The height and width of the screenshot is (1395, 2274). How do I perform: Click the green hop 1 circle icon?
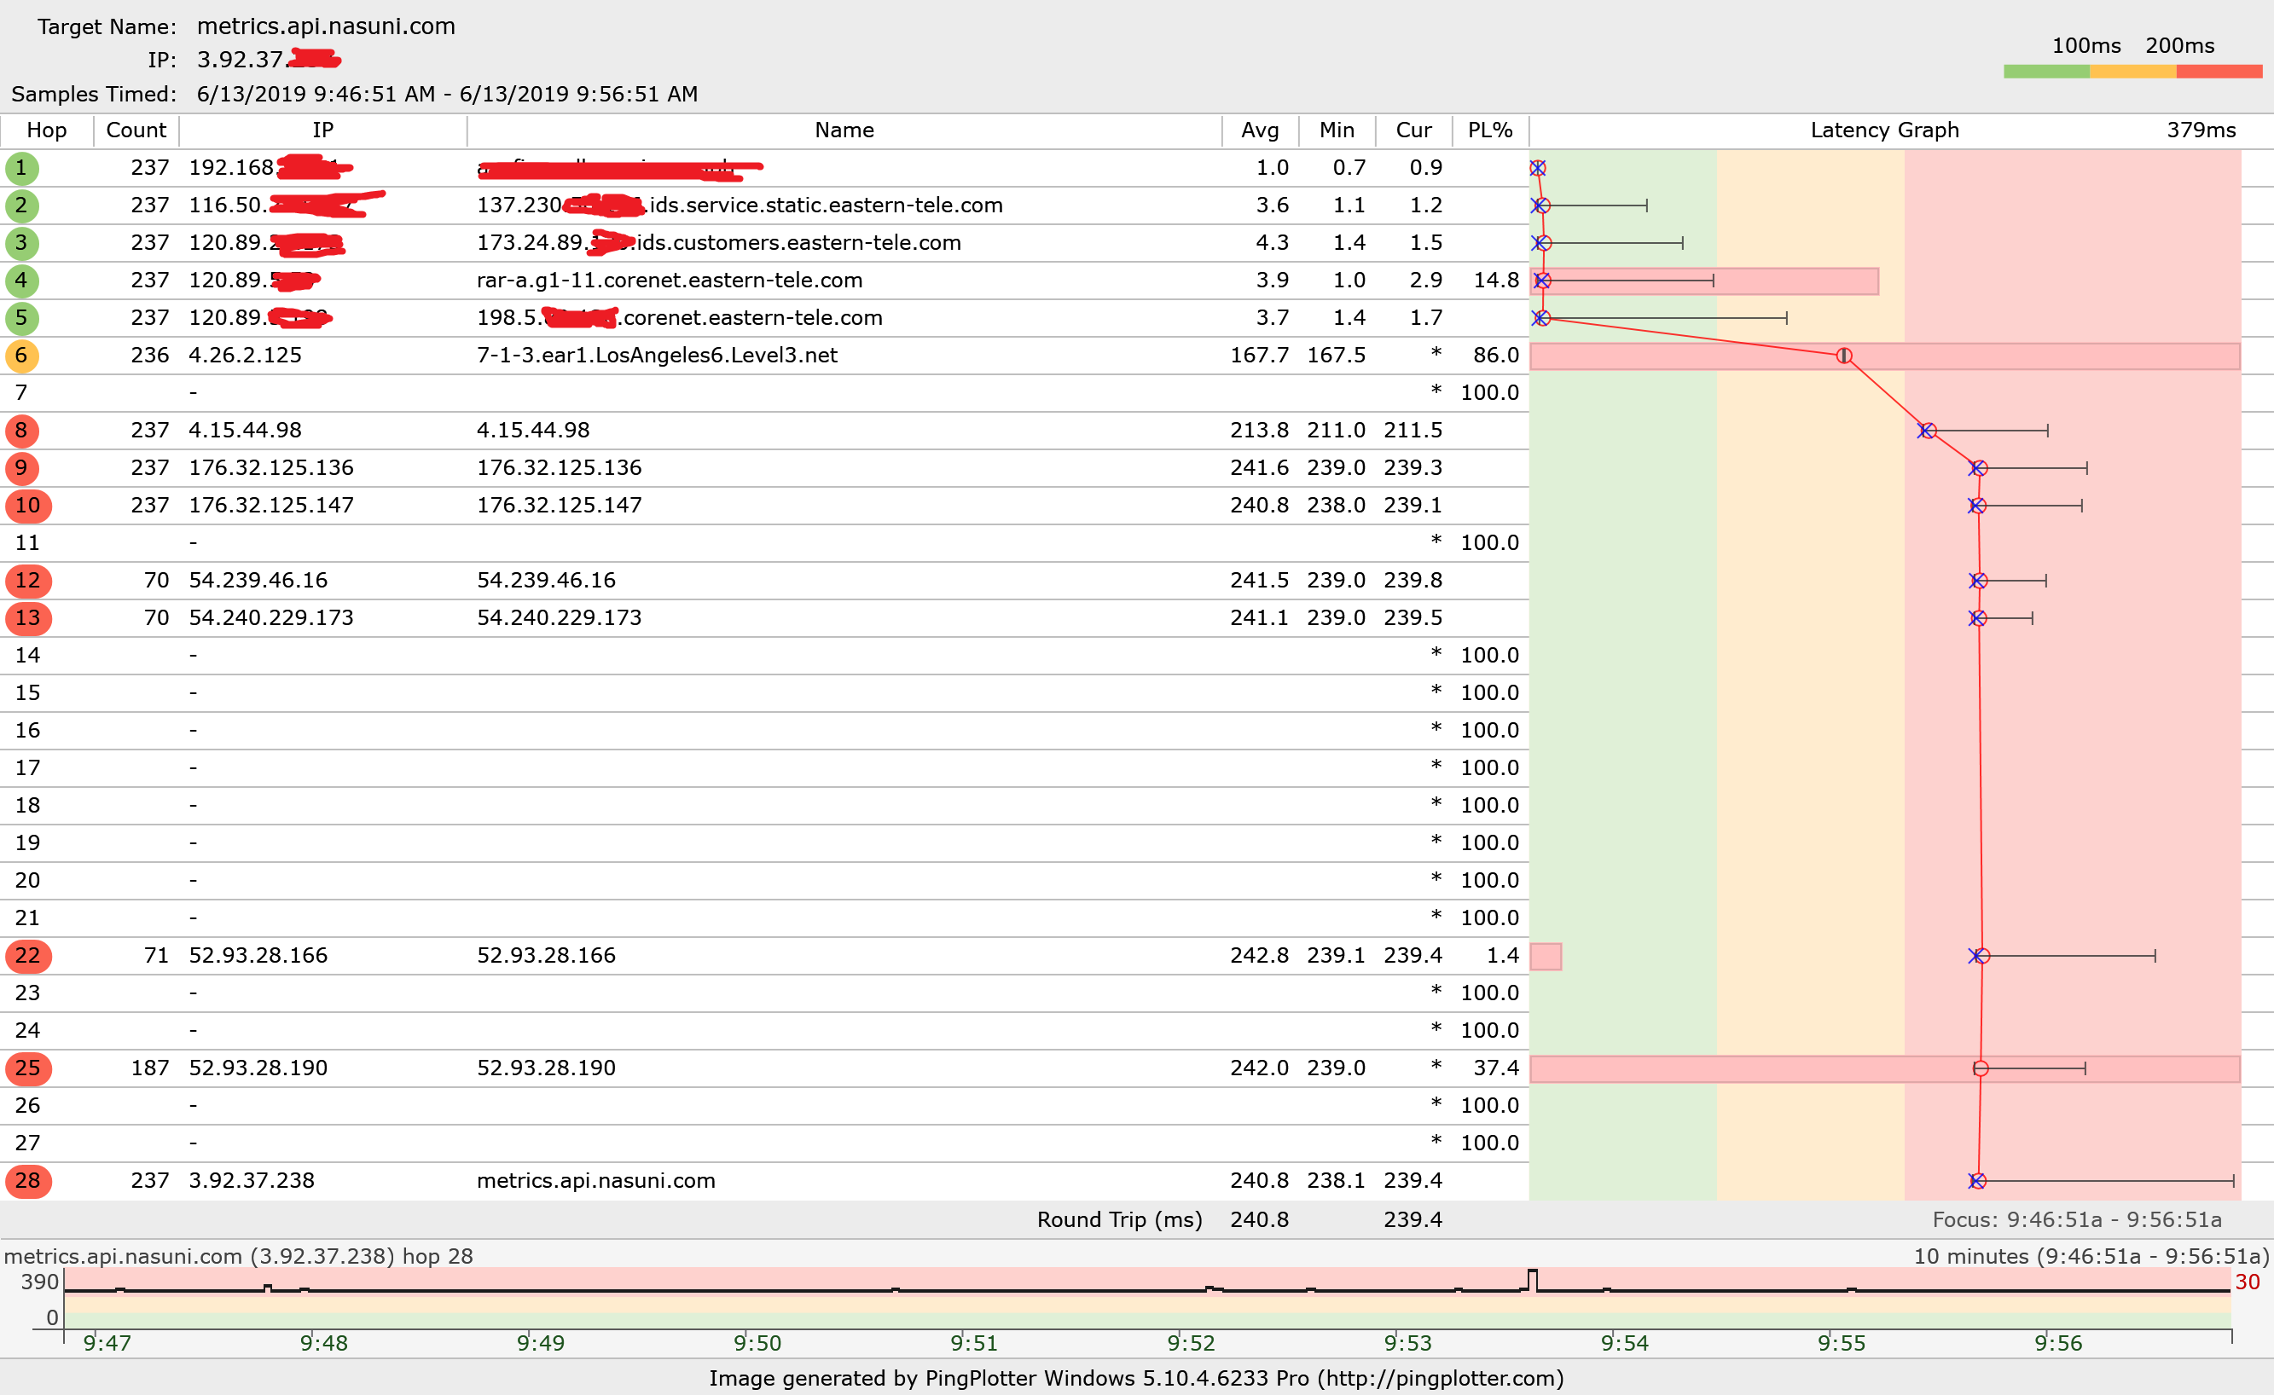click(21, 169)
